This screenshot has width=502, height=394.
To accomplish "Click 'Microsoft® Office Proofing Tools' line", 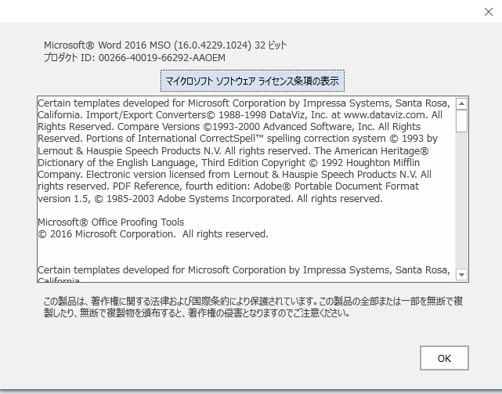I will point(110,222).
